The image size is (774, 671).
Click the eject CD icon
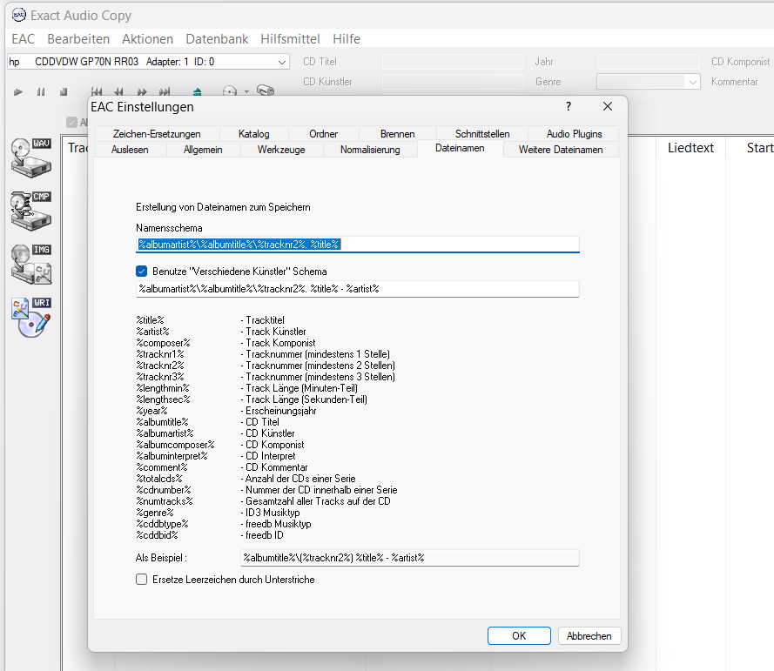click(197, 91)
